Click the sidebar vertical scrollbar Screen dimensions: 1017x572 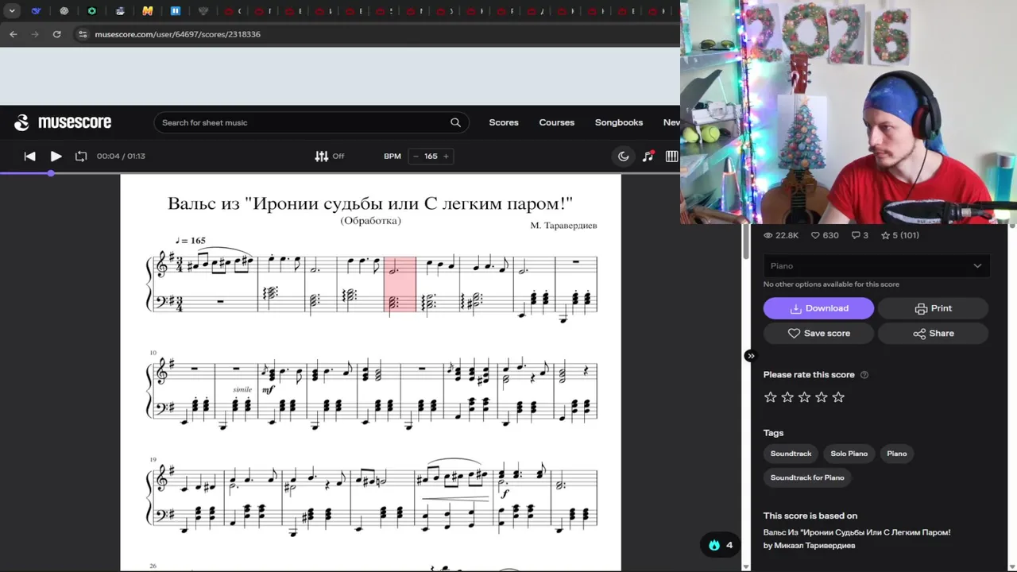(745, 242)
